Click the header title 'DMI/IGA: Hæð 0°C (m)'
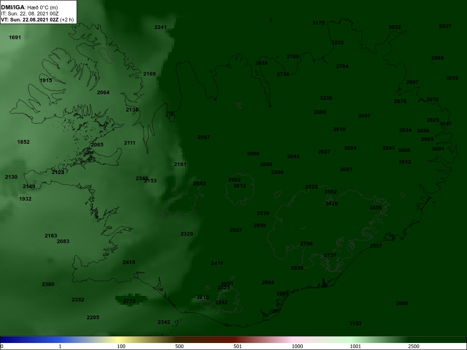This screenshot has height=350, width=467. click(29, 7)
